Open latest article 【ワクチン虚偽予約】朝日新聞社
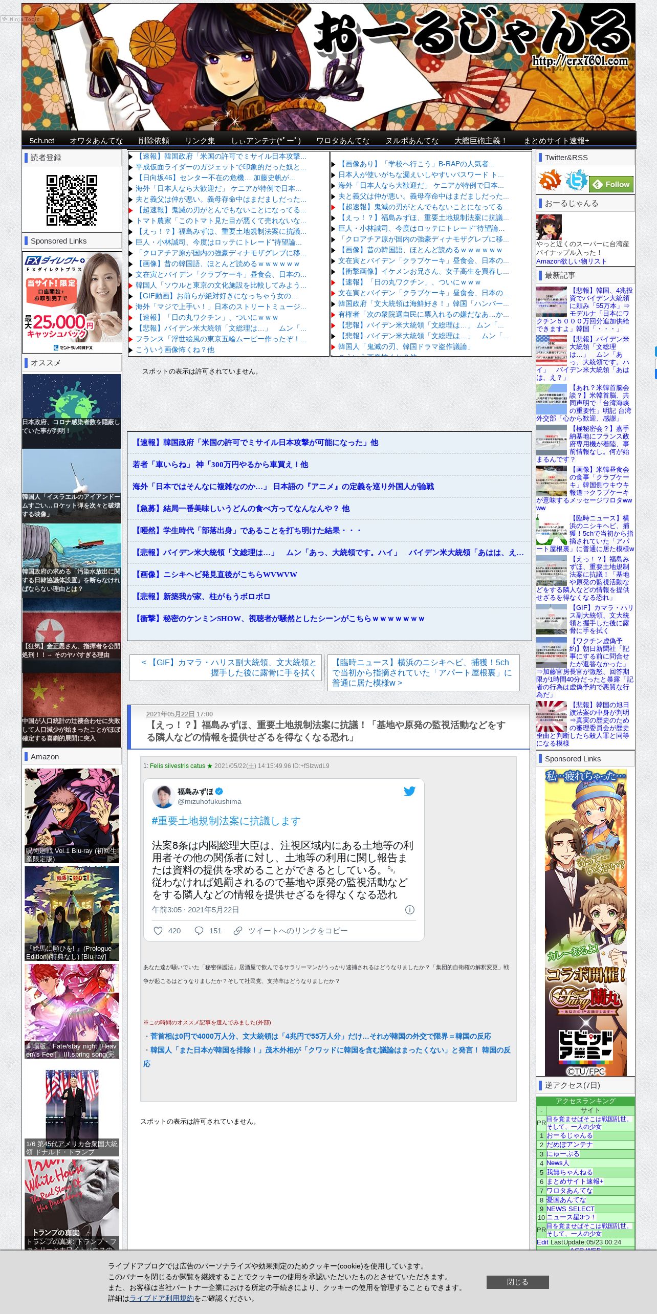 tap(584, 667)
